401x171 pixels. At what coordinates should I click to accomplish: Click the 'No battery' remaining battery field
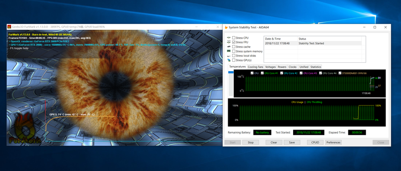pyautogui.click(x=262, y=132)
